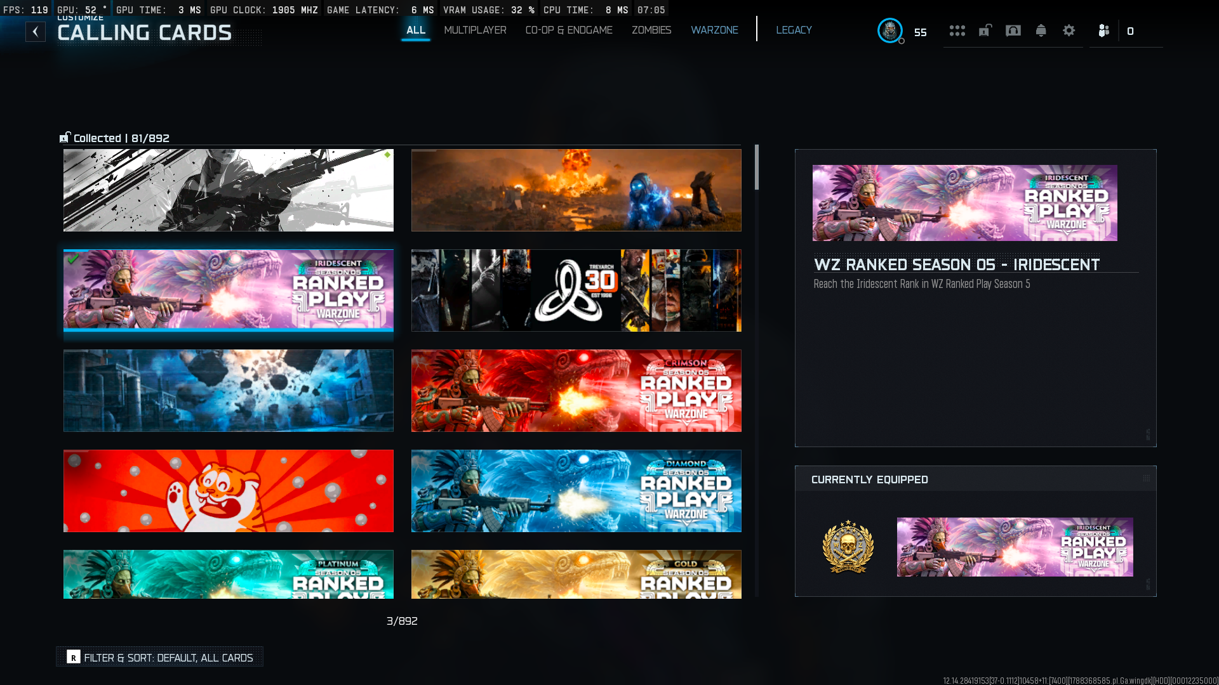The width and height of the screenshot is (1219, 685).
Task: Click the GAME LATENCY: 6 MS readout
Action: 380,10
